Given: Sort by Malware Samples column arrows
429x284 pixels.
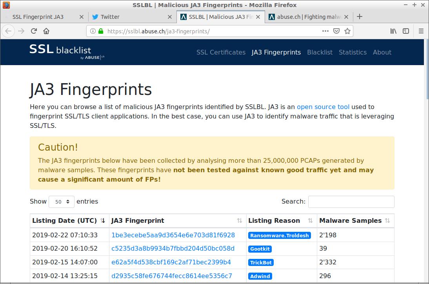Looking at the screenshot, I should 387,220.
